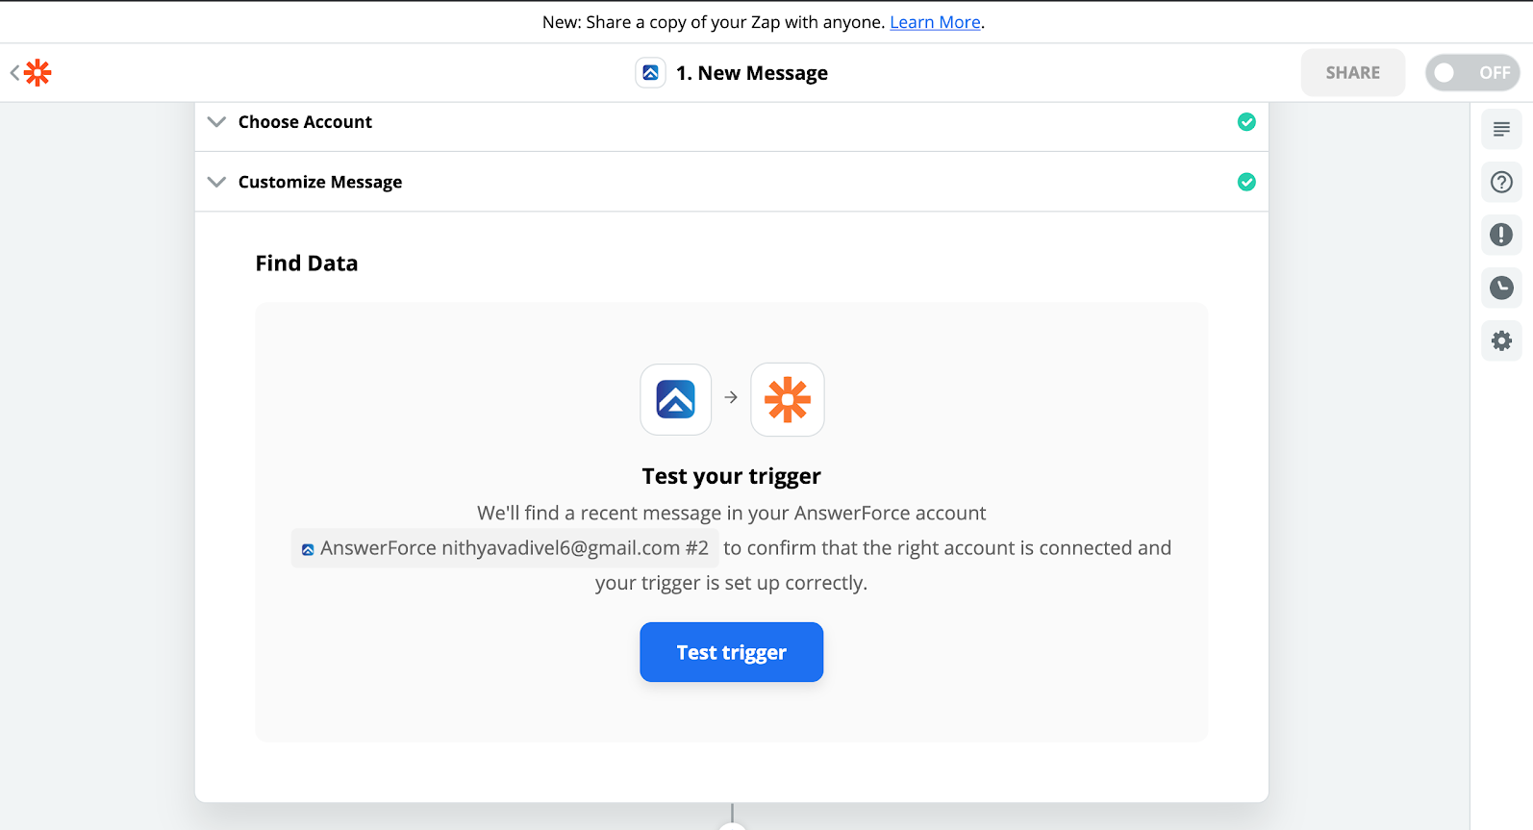Click the Customize Message green checkmark

point(1246,182)
